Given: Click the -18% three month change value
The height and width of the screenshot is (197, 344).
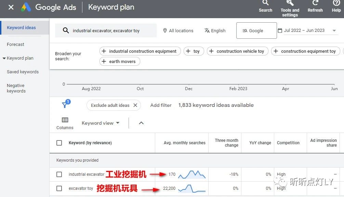Looking at the screenshot, I should pyautogui.click(x=234, y=174).
